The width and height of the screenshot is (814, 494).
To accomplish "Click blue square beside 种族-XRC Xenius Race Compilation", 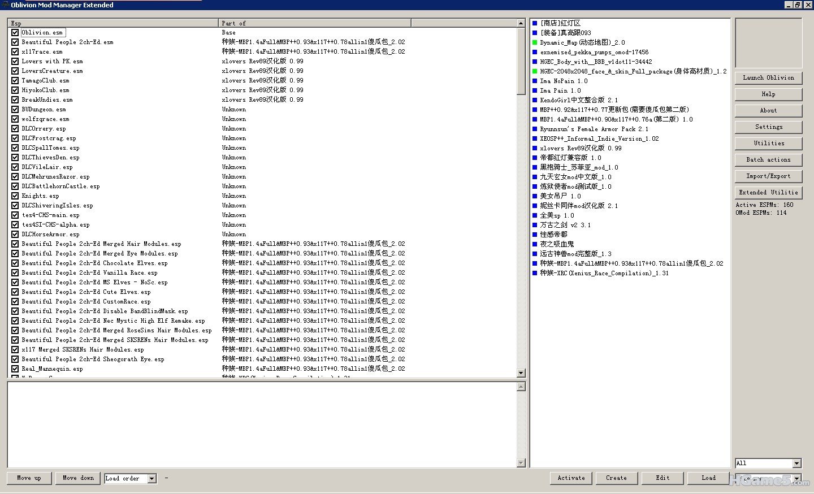I will (x=535, y=273).
